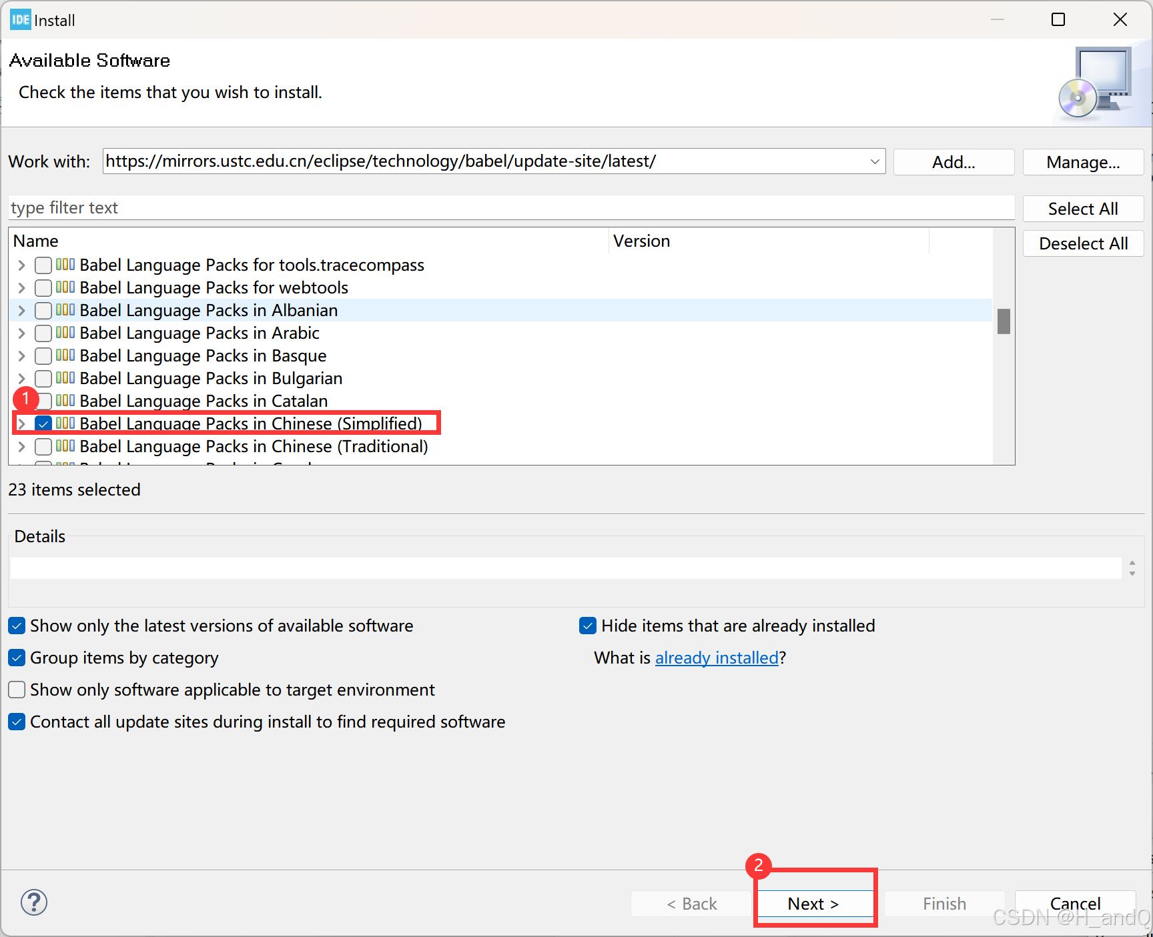Expand the Albanian packs node
The image size is (1153, 937).
point(21,311)
